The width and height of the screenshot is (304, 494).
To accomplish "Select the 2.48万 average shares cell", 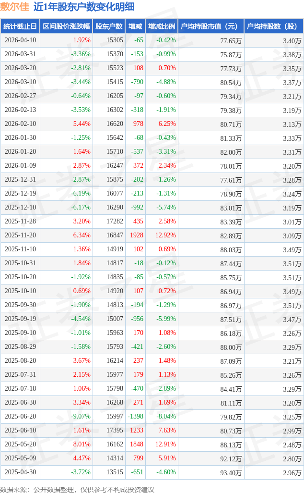I will pyautogui.click(x=292, y=445).
